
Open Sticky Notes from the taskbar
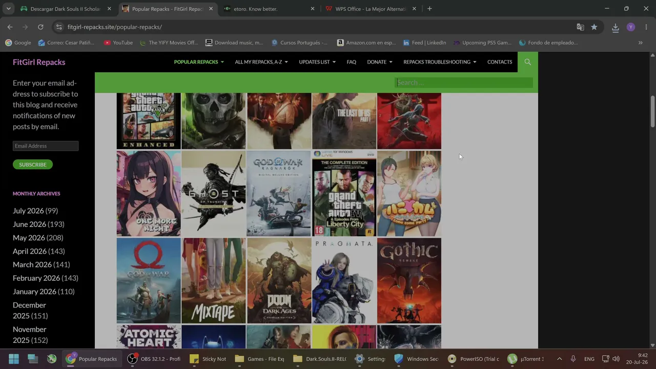(x=208, y=359)
